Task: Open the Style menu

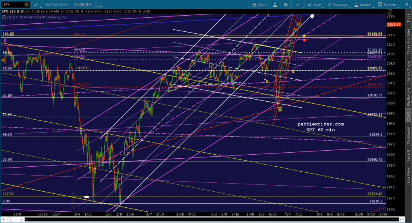Action: (x=314, y=5)
